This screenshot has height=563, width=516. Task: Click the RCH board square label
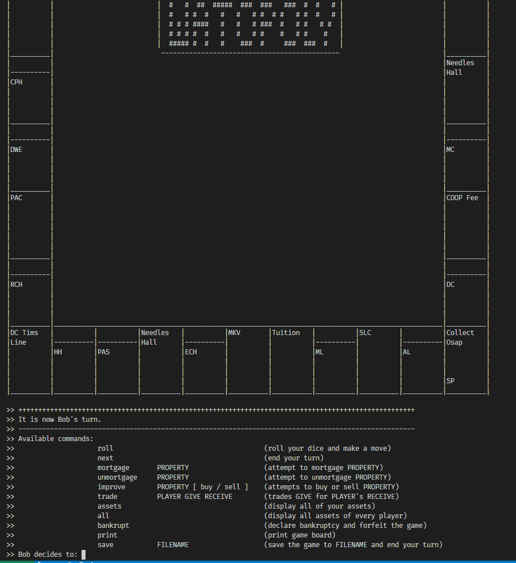coord(16,285)
